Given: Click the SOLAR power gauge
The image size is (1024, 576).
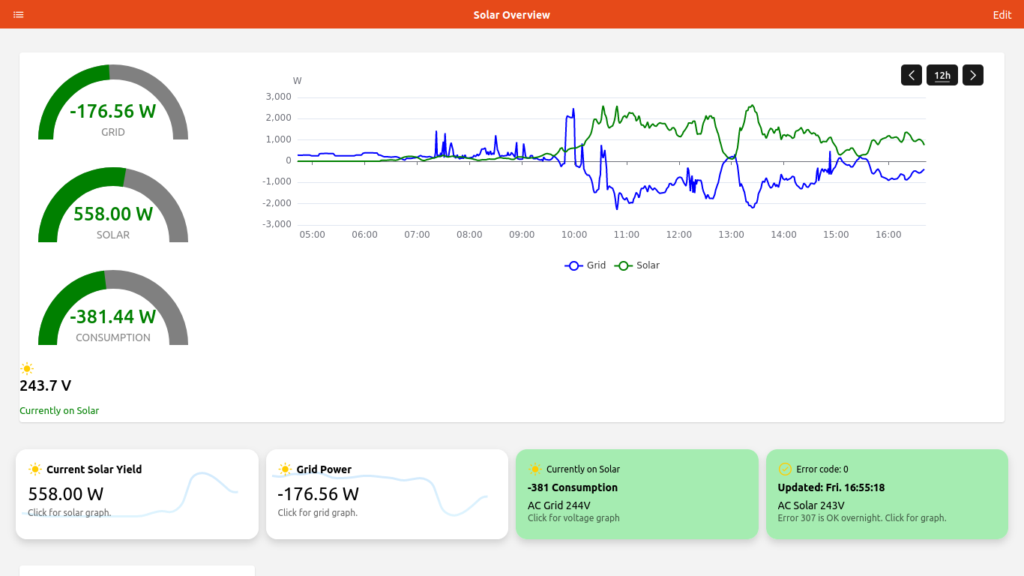Looking at the screenshot, I should [113, 208].
